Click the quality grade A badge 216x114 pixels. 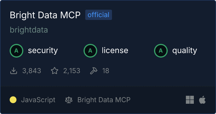point(161,51)
